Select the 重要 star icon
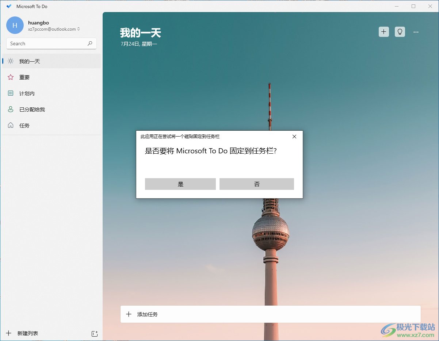The height and width of the screenshot is (341, 439). (11, 77)
